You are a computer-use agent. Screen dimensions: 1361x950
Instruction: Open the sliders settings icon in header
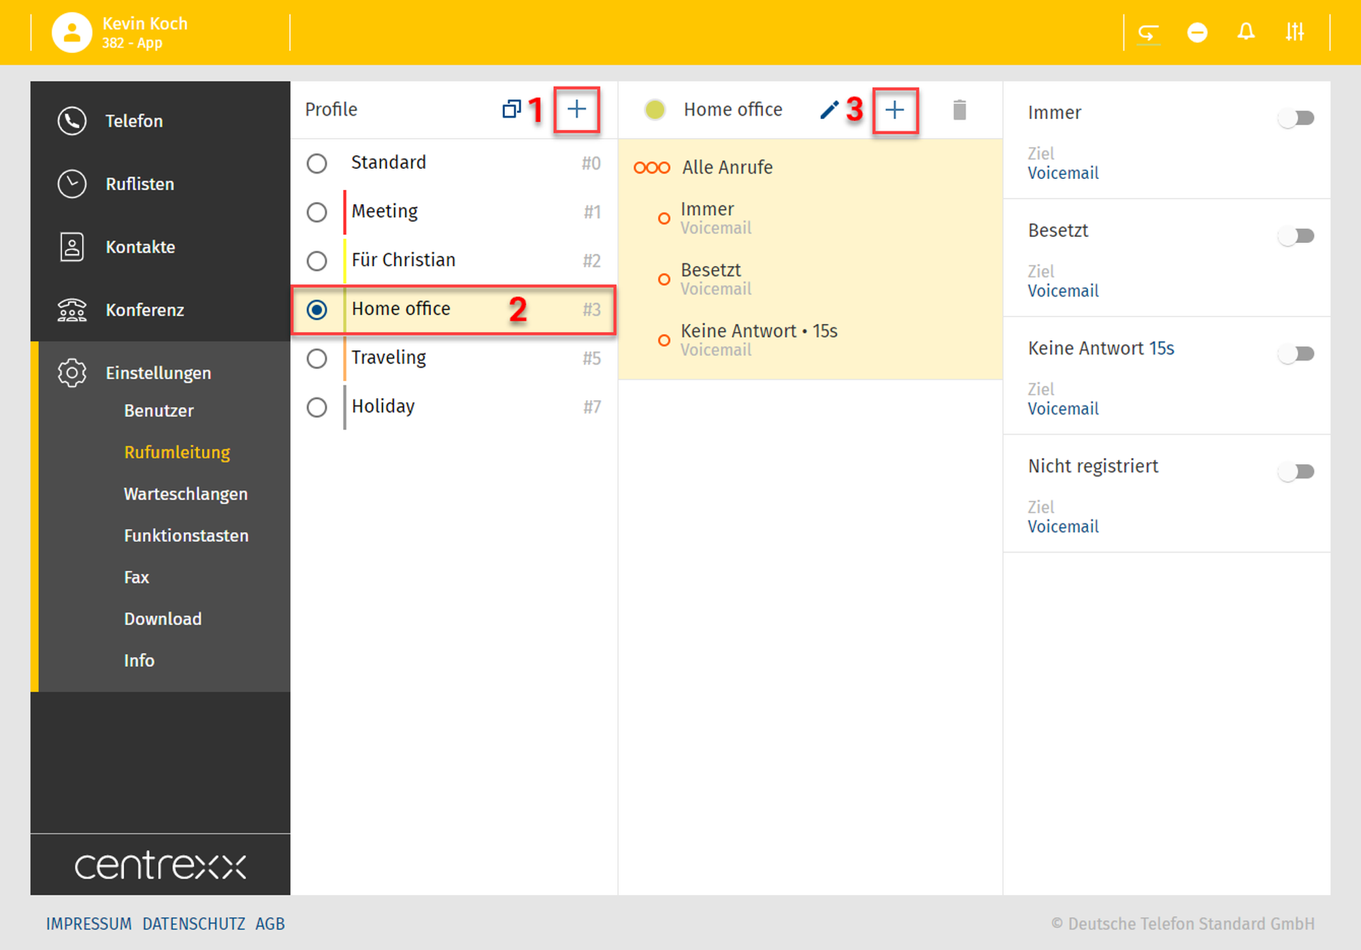tap(1294, 32)
